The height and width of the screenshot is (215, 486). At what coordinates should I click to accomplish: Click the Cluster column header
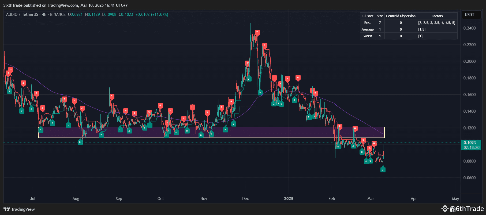[x=368, y=16]
